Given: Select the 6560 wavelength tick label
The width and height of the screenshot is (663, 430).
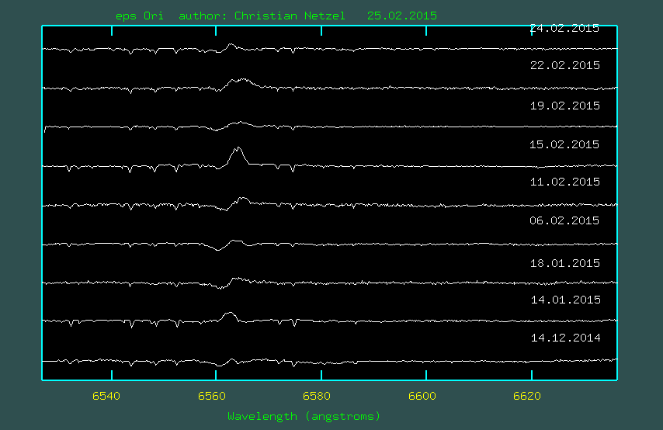Looking at the screenshot, I should pos(211,397).
